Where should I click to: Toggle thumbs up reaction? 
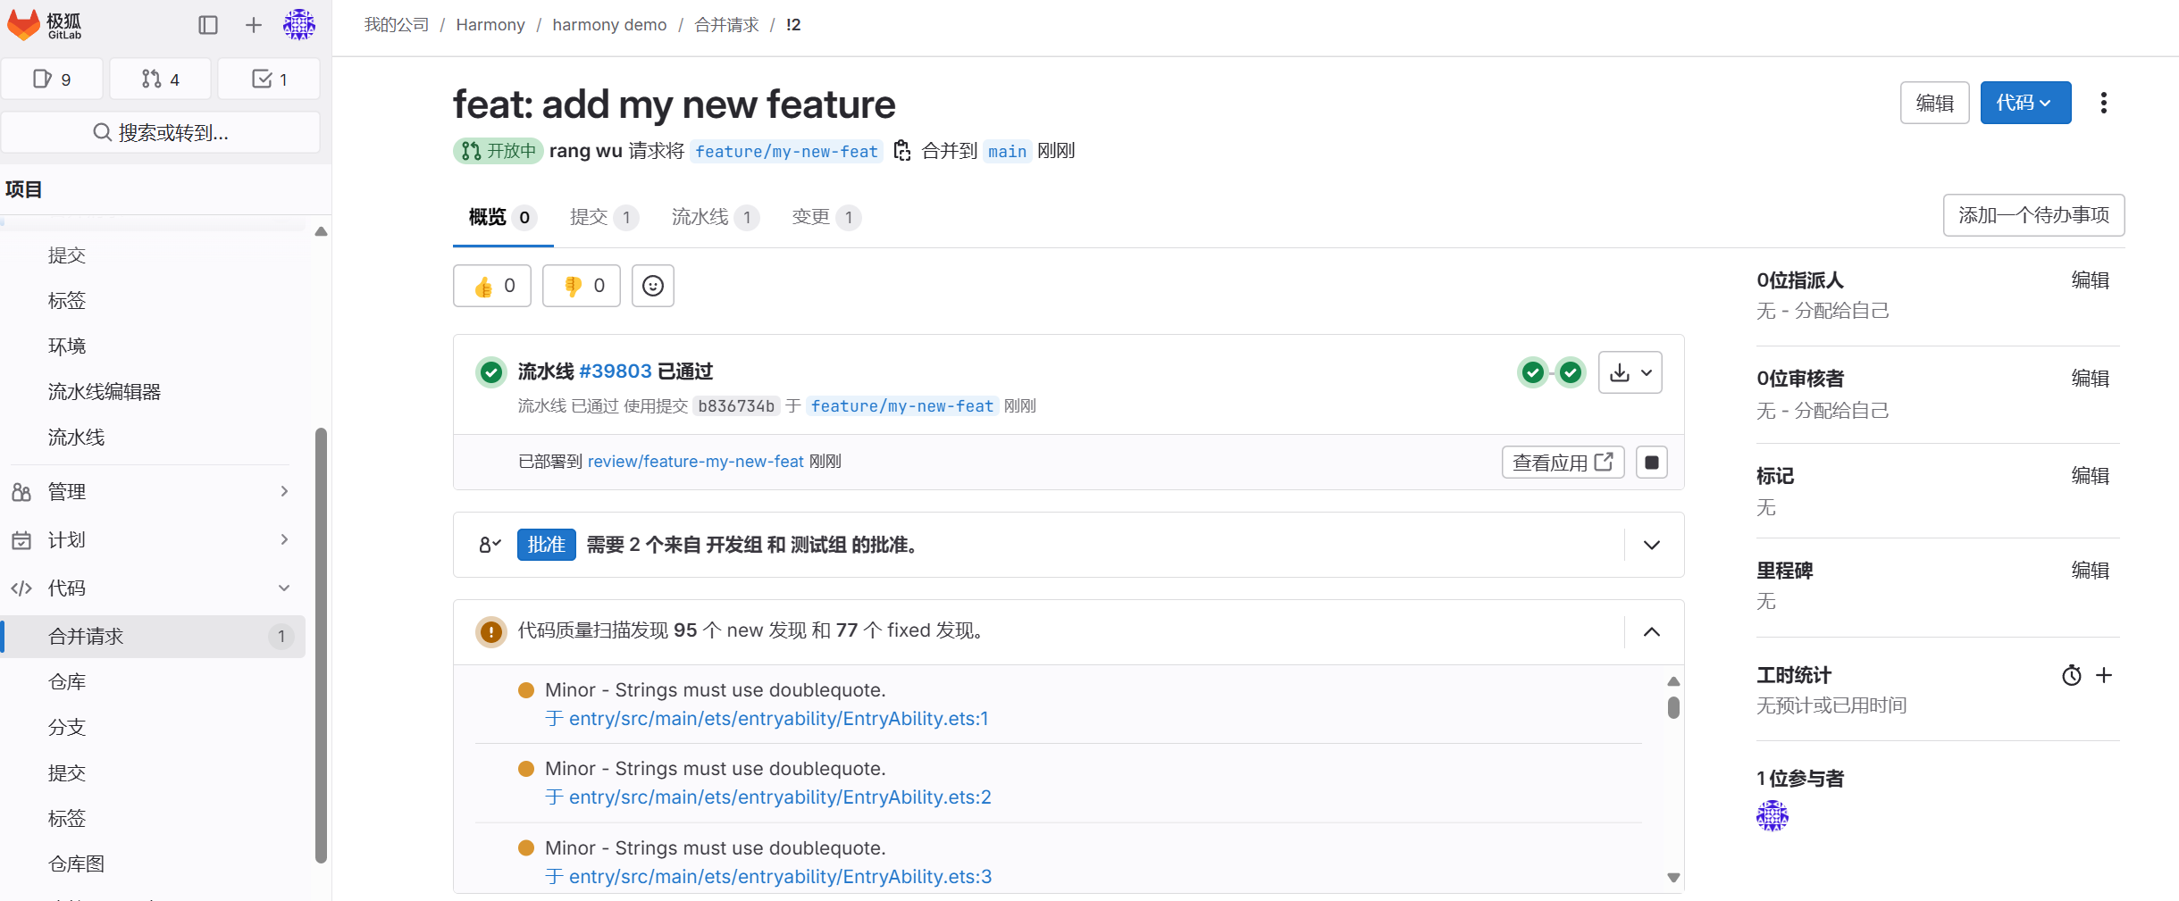(x=491, y=286)
